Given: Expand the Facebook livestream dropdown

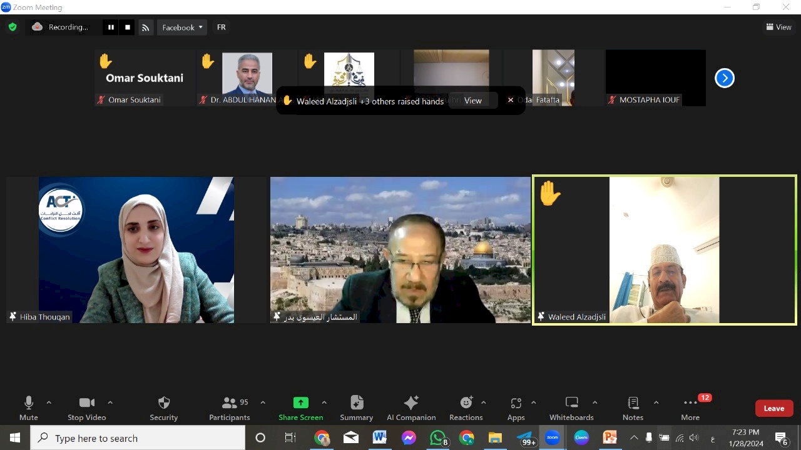Looking at the screenshot, I should [182, 27].
